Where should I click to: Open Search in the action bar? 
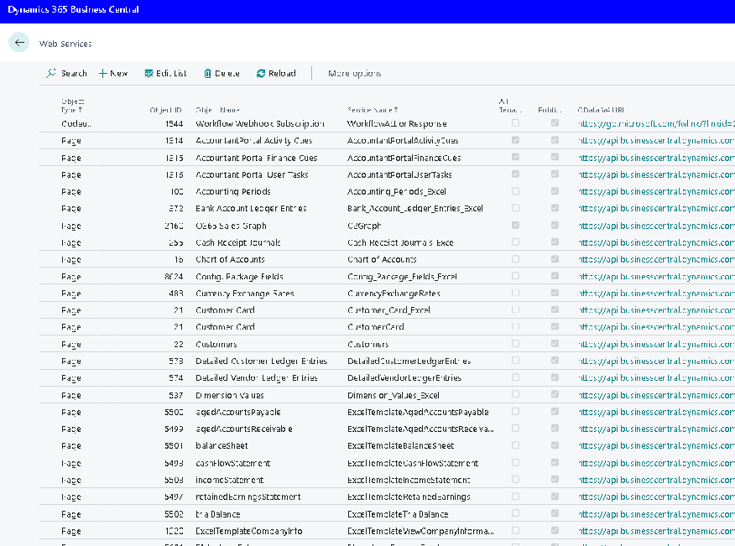coord(66,74)
